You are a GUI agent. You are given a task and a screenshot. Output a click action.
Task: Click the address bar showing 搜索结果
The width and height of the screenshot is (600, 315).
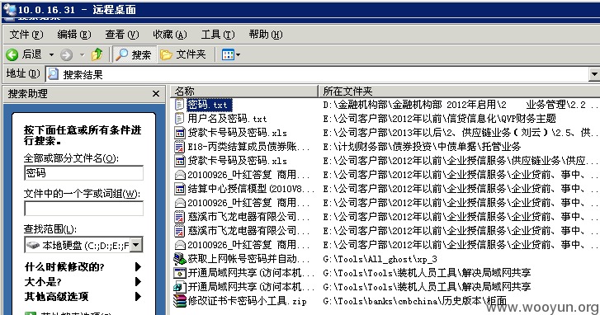coord(318,74)
